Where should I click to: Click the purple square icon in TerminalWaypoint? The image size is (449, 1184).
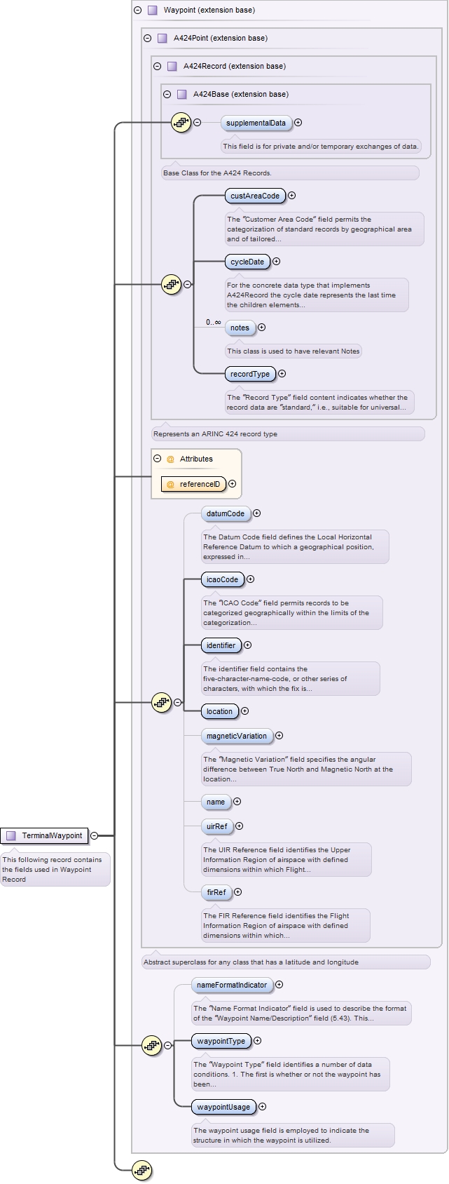pyautogui.click(x=11, y=835)
